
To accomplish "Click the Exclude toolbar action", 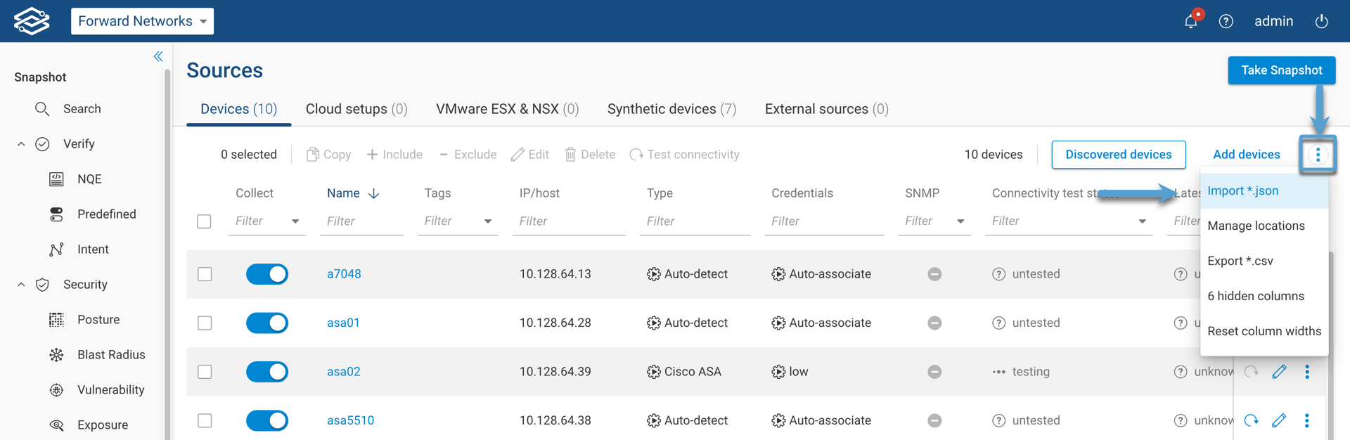I will 468,155.
